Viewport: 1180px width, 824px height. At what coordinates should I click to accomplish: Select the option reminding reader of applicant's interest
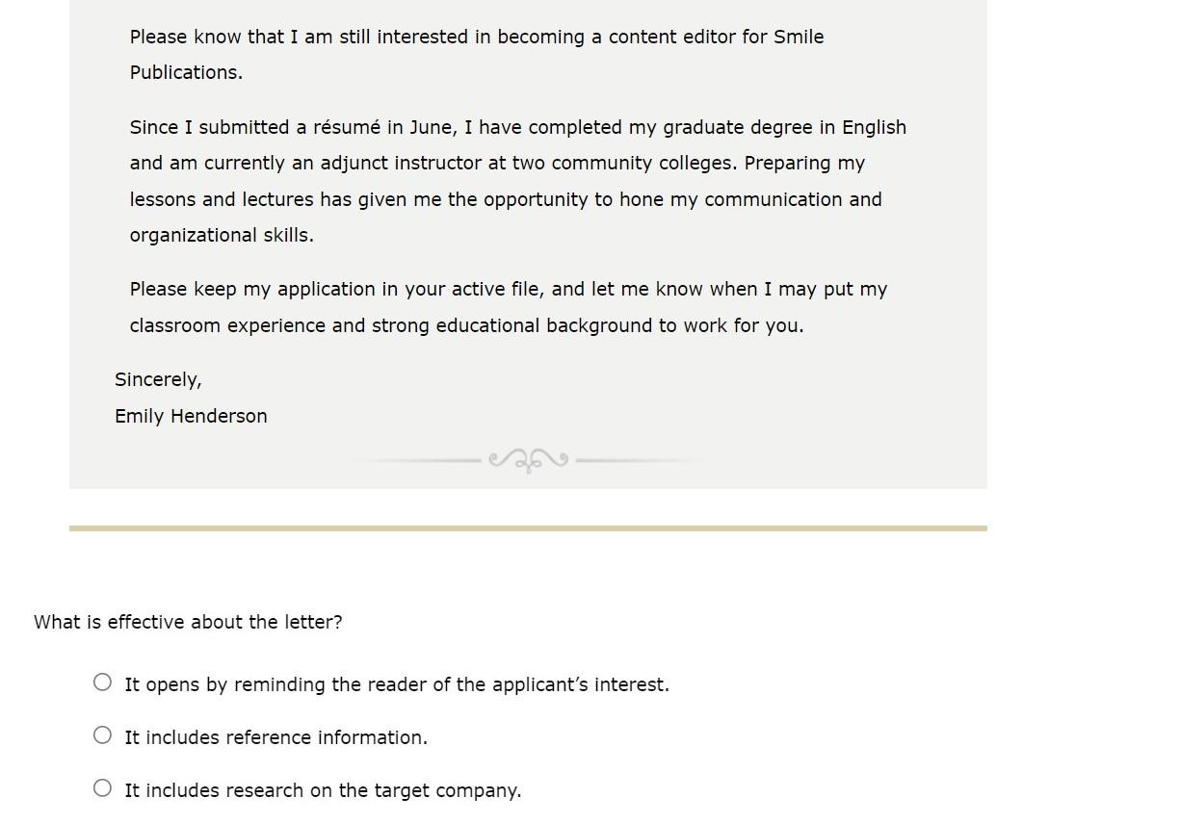pos(102,682)
